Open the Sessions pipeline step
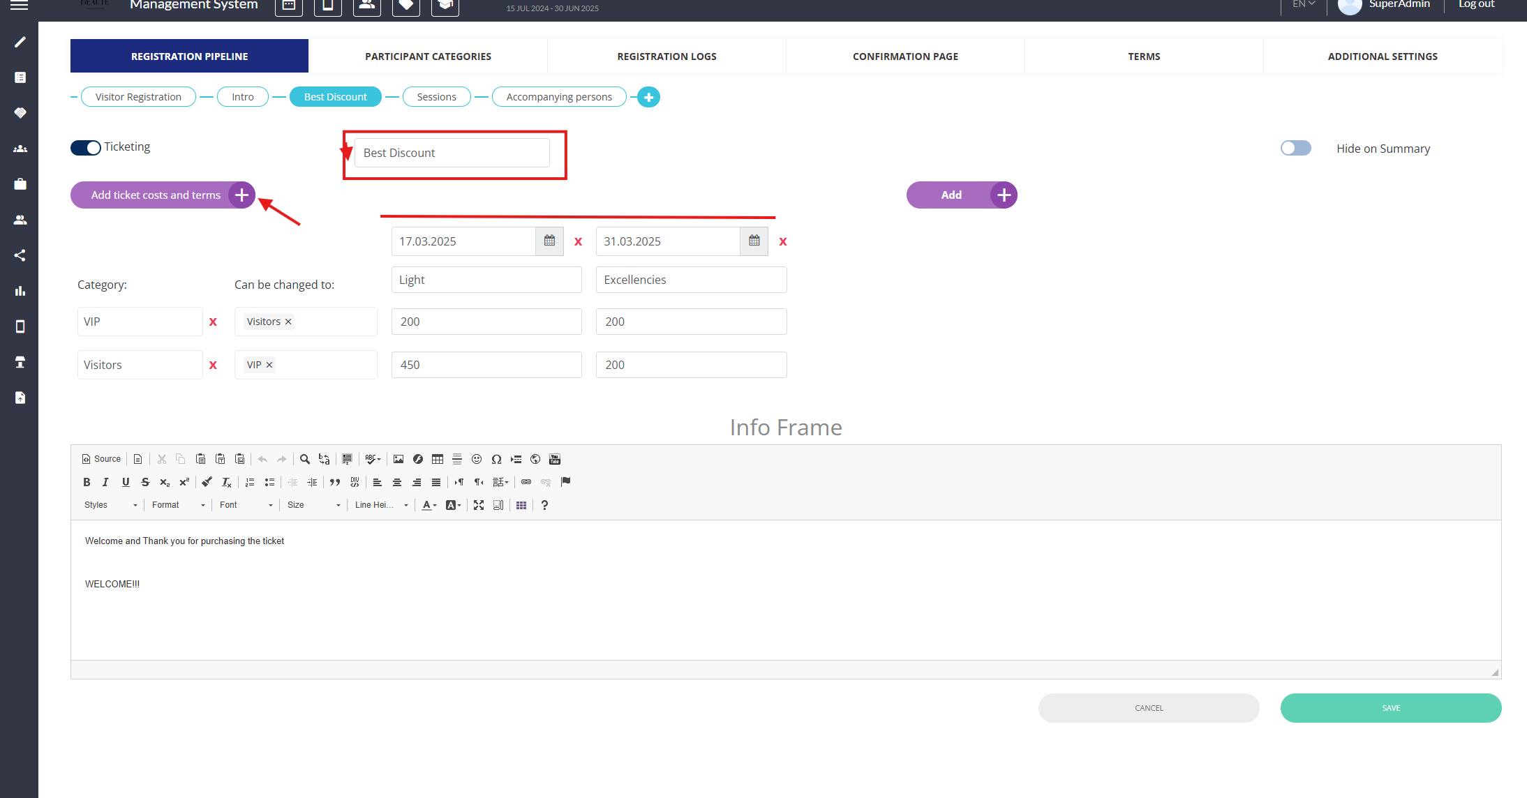This screenshot has width=1527, height=798. 436,97
